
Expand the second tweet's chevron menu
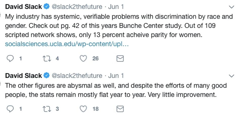pyautogui.click(x=231, y=76)
